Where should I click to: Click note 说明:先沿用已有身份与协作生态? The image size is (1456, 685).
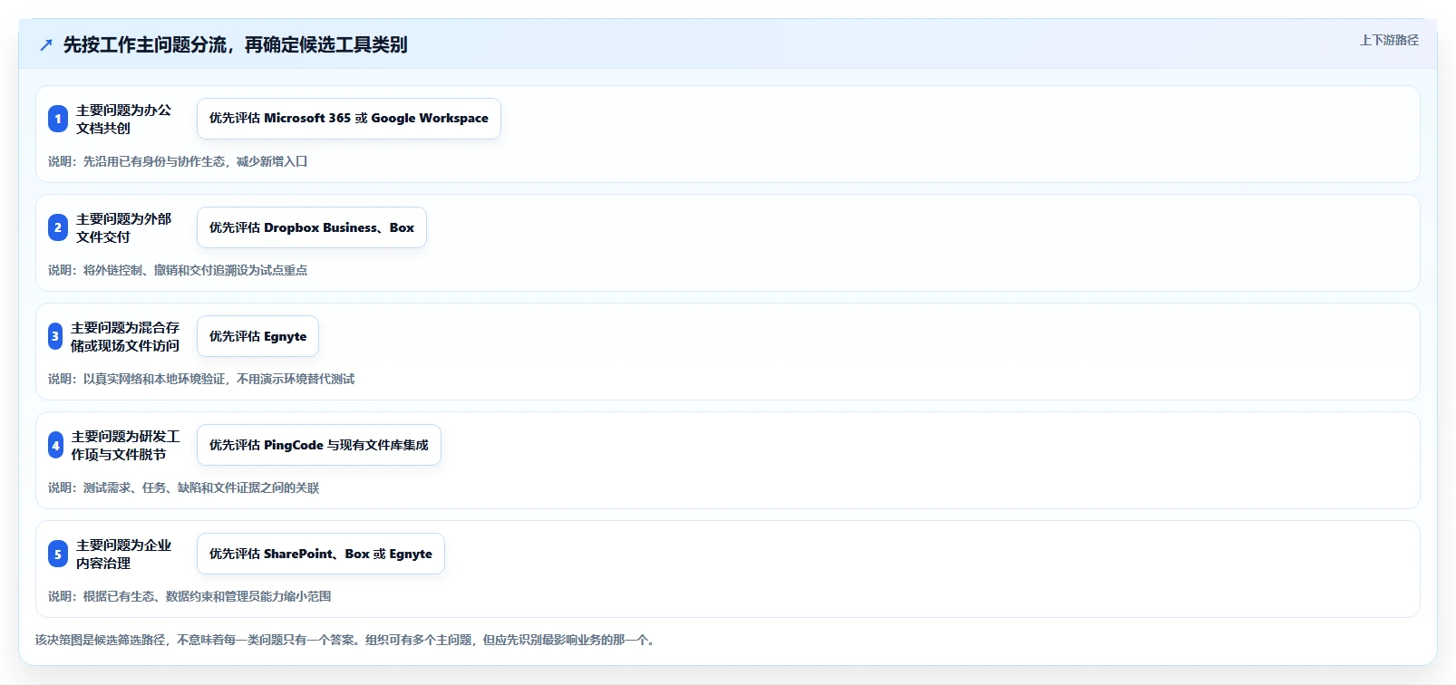click(x=178, y=161)
